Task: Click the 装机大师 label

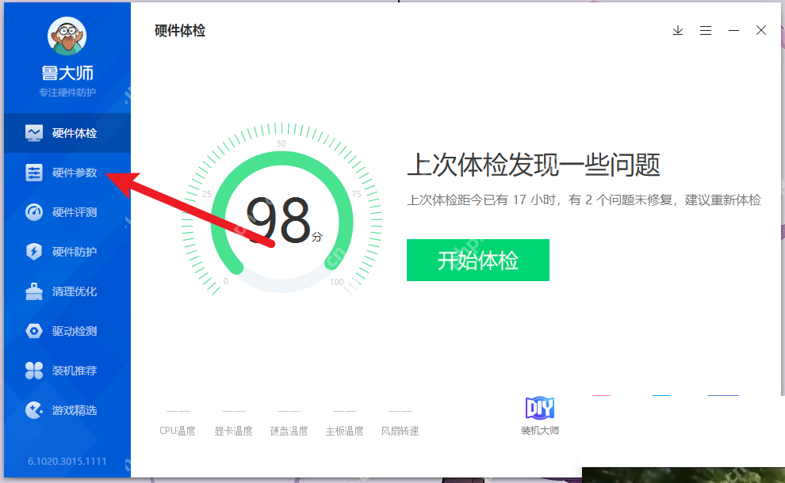Action: 540,431
